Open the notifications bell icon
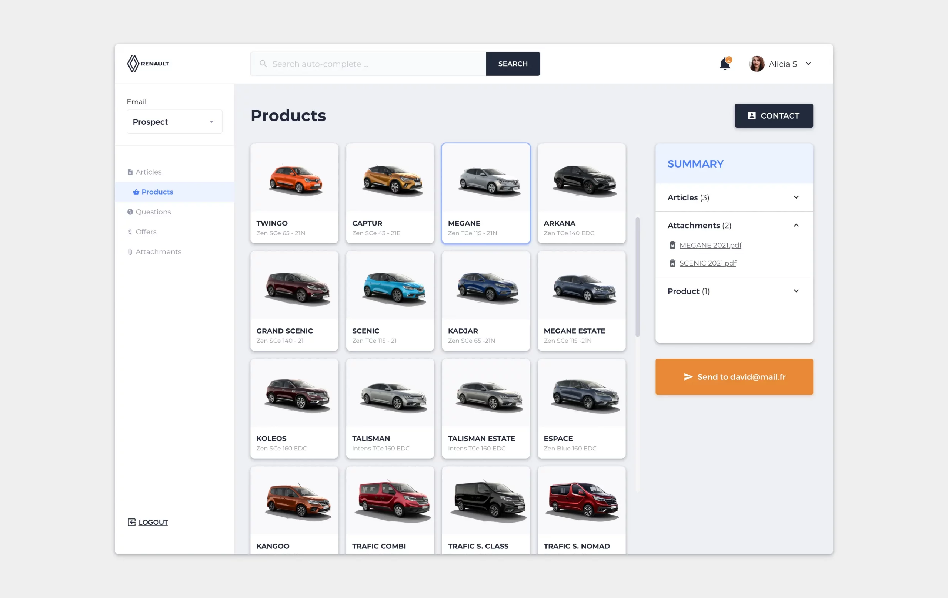The height and width of the screenshot is (598, 948). pos(724,64)
